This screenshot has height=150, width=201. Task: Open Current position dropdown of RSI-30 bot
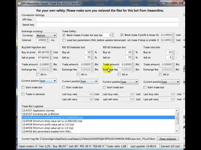click(89, 81)
